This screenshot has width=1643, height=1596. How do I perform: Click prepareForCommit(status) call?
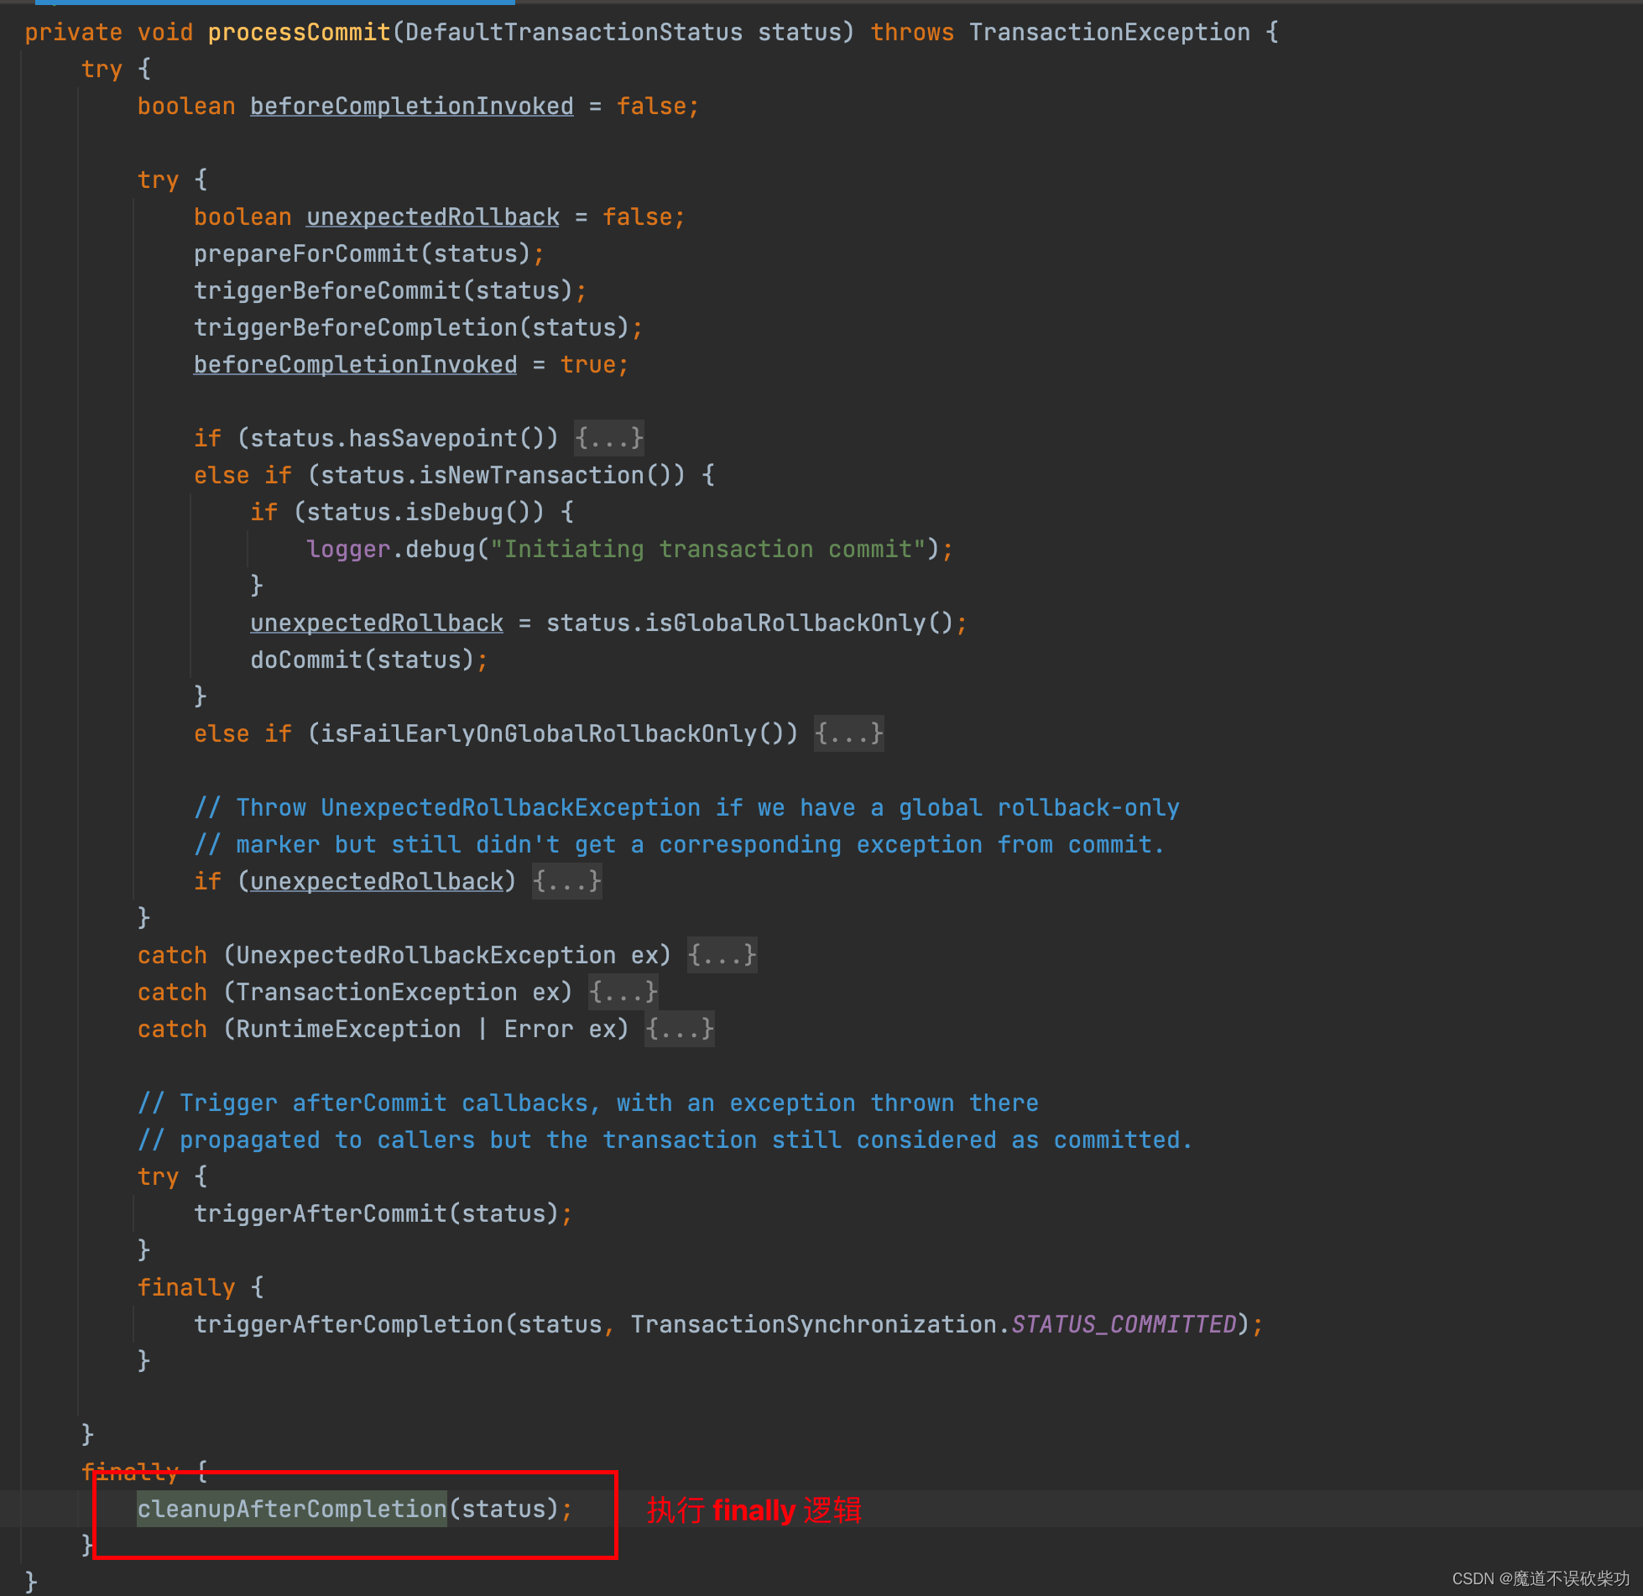point(368,253)
